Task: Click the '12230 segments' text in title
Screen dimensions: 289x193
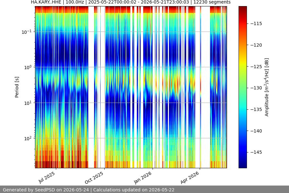Action: tap(212, 2)
